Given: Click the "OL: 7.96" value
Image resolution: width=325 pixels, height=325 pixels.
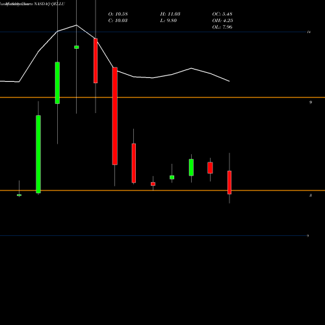Looking at the screenshot, I should [x=222, y=27].
